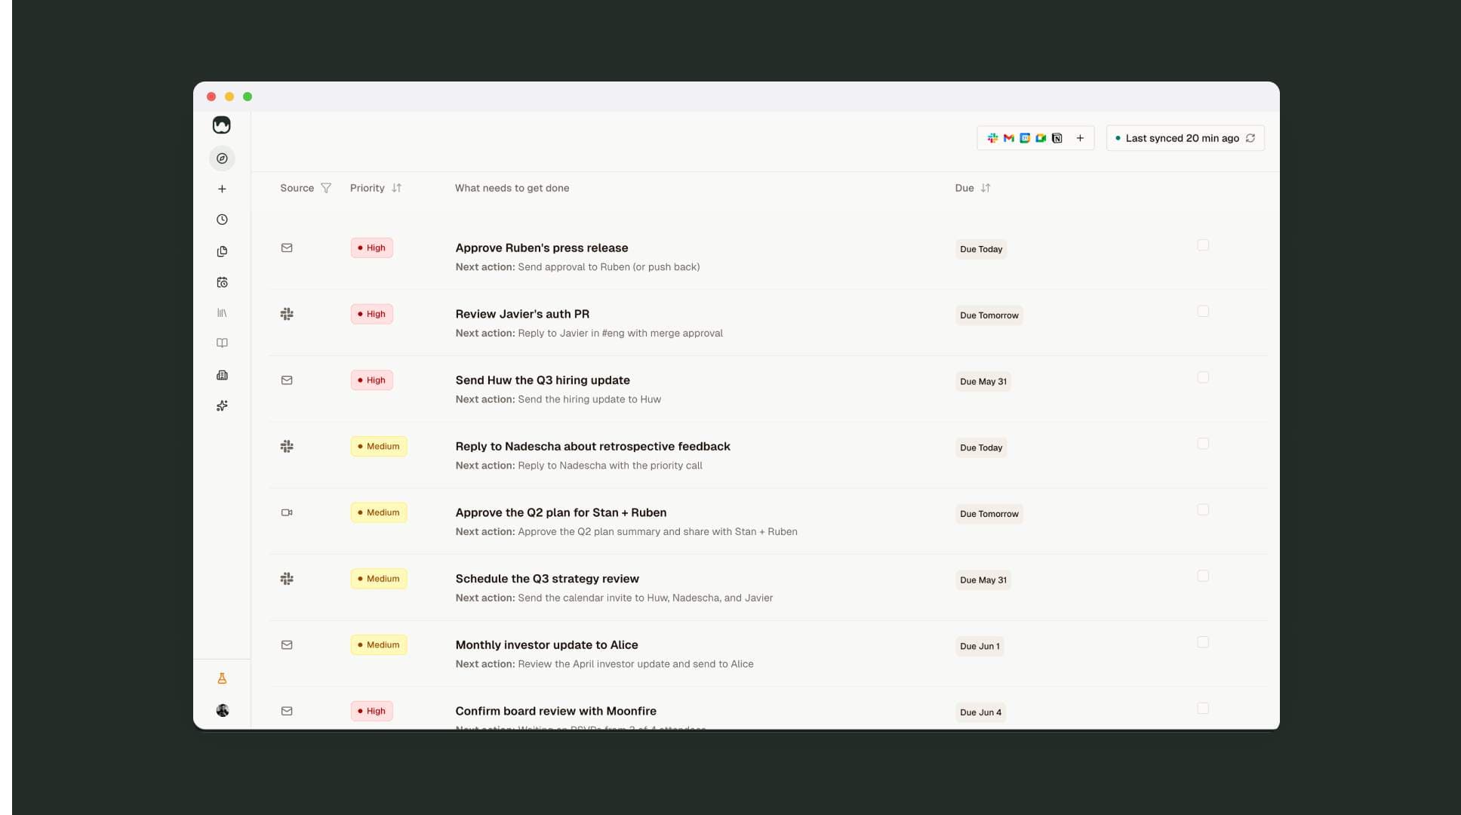Open the Approve Ruben's press release task title

542,248
